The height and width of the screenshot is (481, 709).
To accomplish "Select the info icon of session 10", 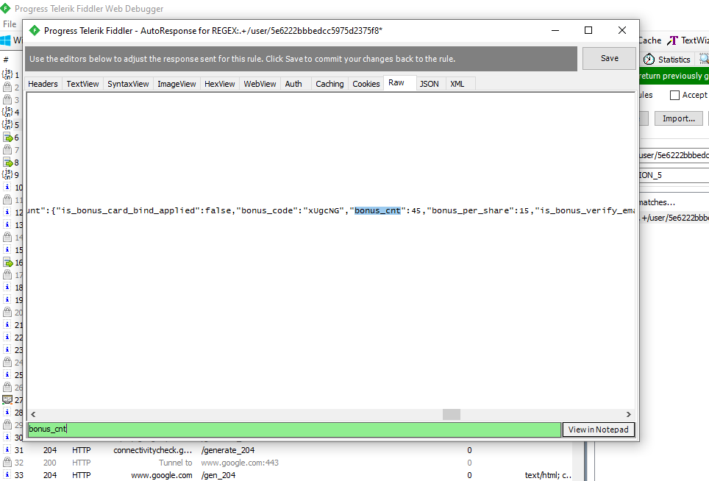I will click(7, 187).
